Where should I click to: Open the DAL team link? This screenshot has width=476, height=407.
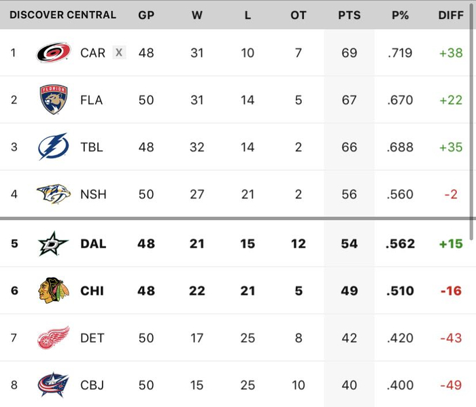point(93,243)
